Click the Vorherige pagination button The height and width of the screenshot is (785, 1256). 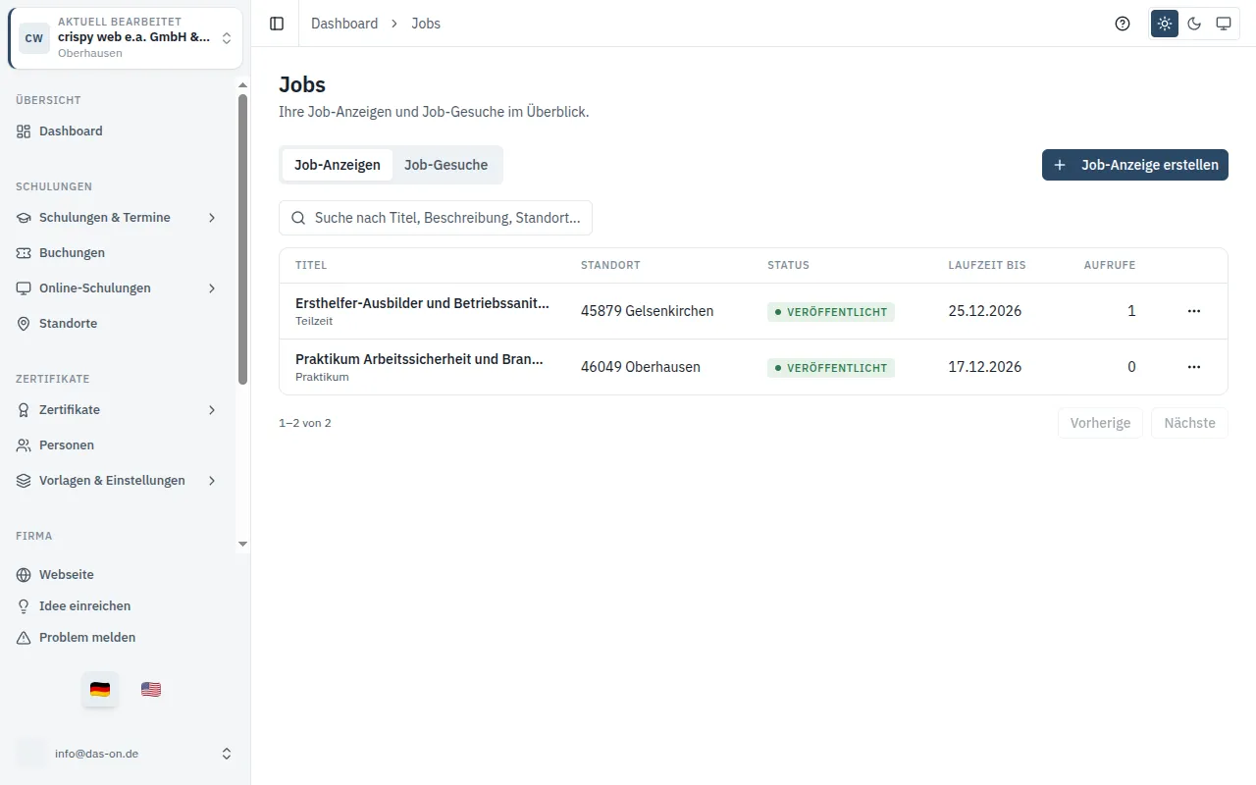[x=1100, y=423]
